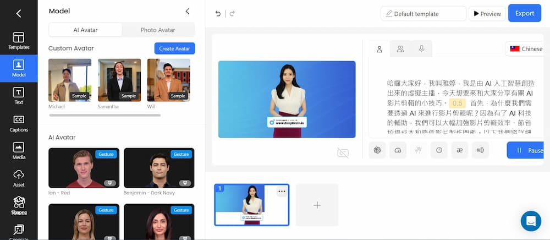Select the Will sample avatar
Screen dimensions: 550x240
pos(169,80)
